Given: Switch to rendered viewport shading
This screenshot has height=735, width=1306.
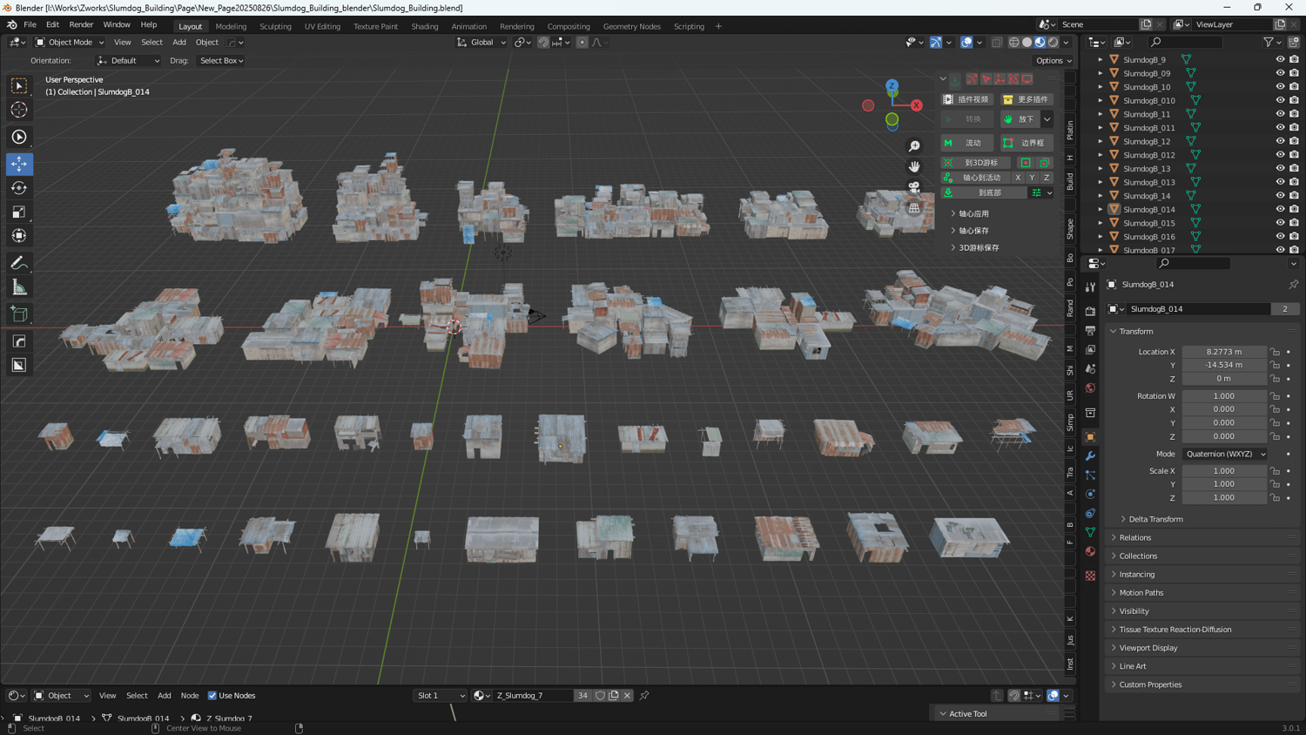Looking at the screenshot, I should [1054, 42].
